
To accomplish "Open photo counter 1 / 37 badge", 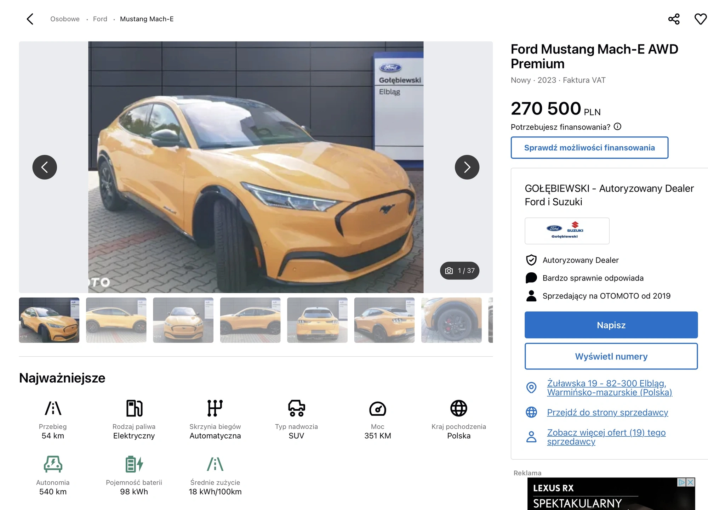I will 459,271.
